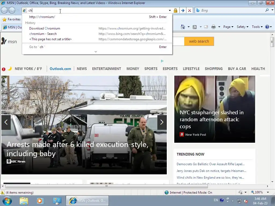Screen dimensions: 275x206
Task: Click the Favorites button label
Action: click(x=14, y=19)
